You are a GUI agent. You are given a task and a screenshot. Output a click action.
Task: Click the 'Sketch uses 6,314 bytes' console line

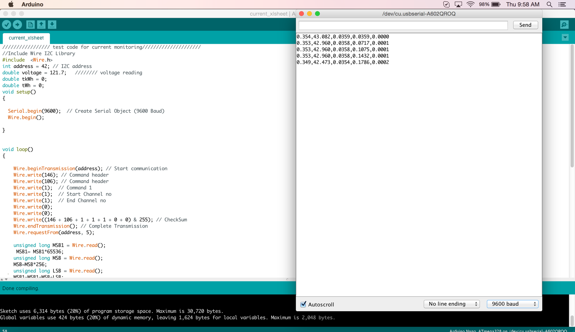tap(112, 311)
